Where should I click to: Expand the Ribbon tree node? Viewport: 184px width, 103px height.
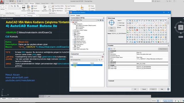[x=73, y=32]
